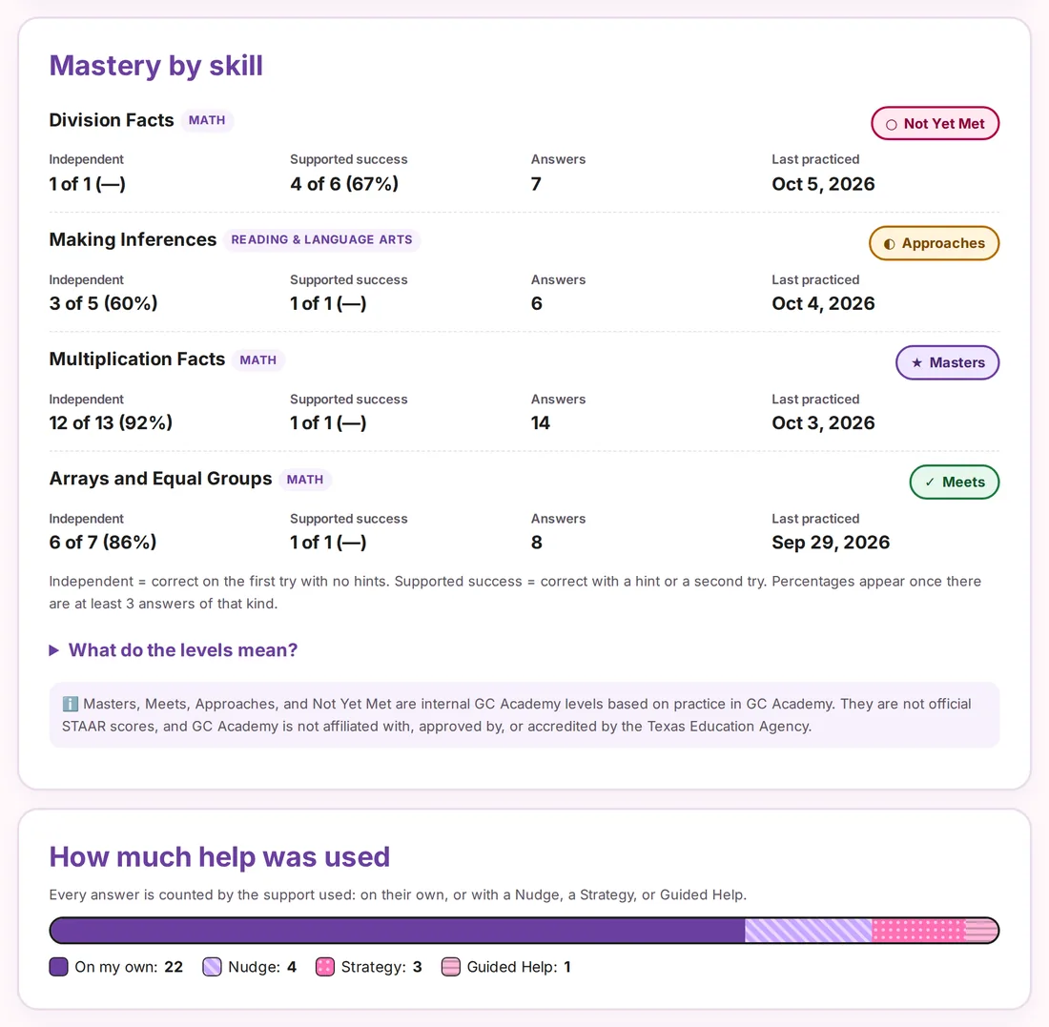Image resolution: width=1049 pixels, height=1027 pixels.
Task: Click the 'Not Yet Met' badge for Division Facts
Action: (935, 124)
